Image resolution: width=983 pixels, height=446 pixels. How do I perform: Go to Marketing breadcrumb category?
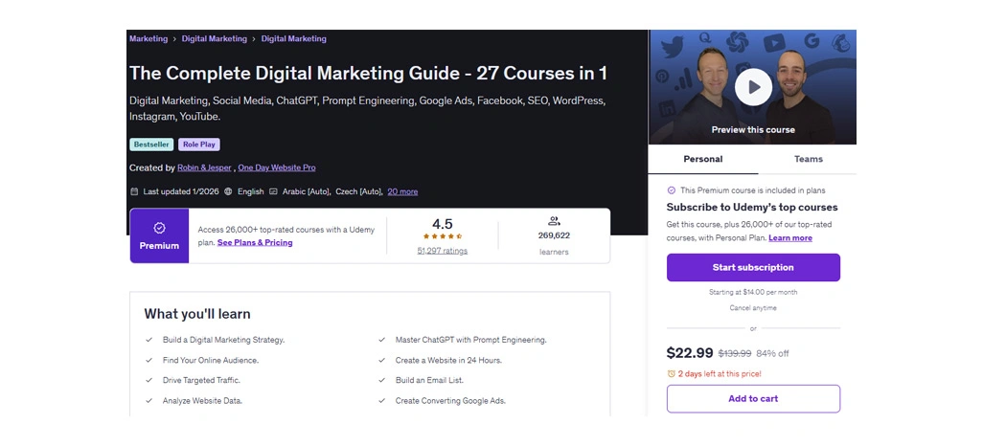pos(149,39)
